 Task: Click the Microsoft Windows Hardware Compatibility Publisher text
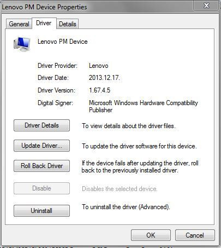click(x=144, y=106)
